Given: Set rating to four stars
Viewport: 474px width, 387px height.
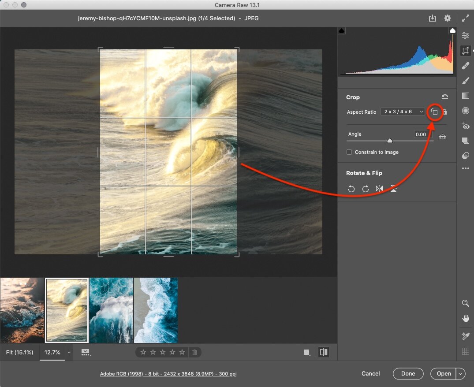Looking at the screenshot, I should tap(172, 352).
